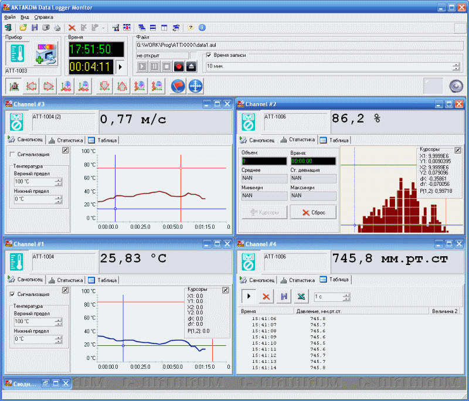Close the alarm settings panel in Channel #1

(x=66, y=290)
